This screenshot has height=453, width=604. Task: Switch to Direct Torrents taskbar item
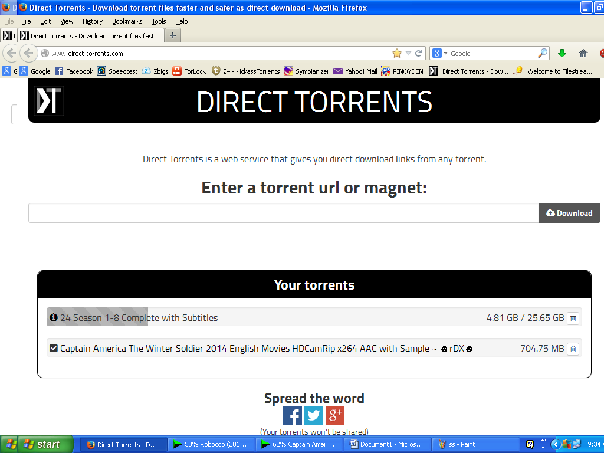tap(123, 445)
